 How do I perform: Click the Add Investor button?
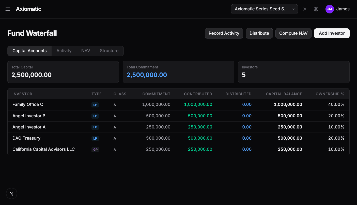(332, 33)
